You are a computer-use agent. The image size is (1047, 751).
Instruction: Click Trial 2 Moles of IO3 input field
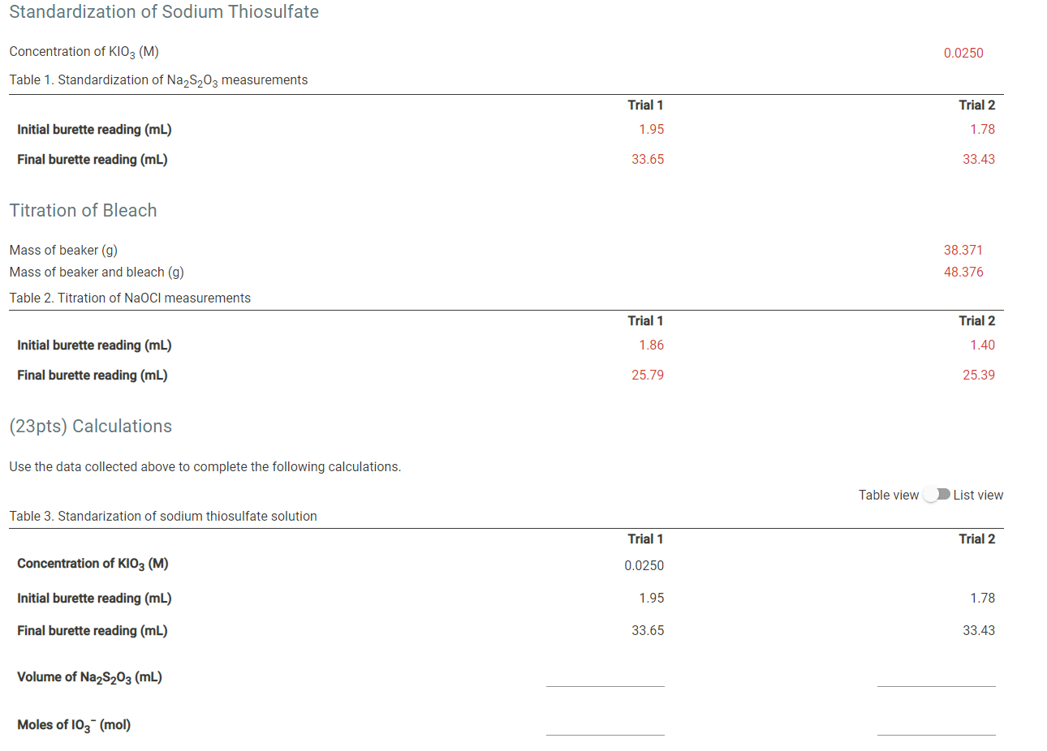pos(936,725)
